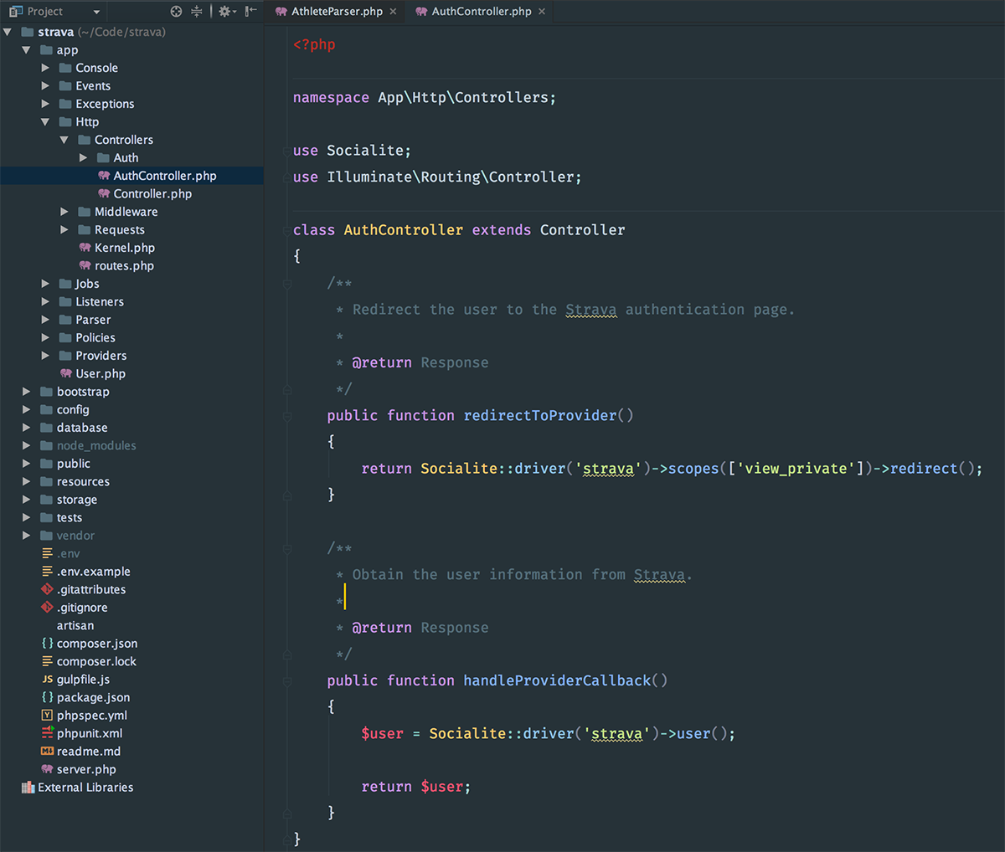Viewport: 1005px width, 852px height.
Task: Expand the Middleware folder
Action: tap(64, 212)
